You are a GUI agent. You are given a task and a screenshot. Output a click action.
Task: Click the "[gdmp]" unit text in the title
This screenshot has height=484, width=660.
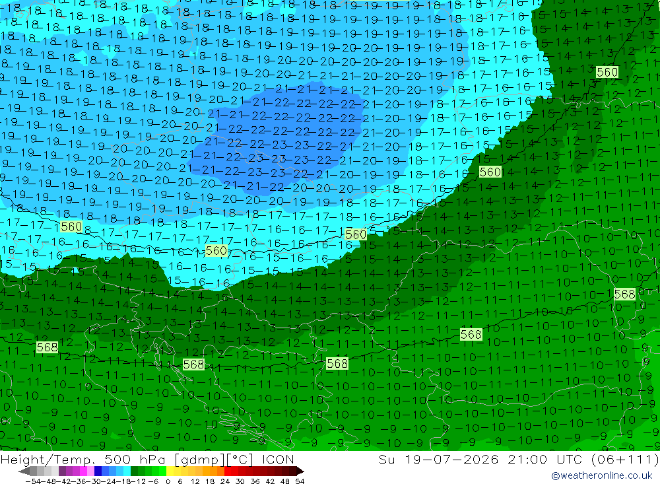click(200, 459)
